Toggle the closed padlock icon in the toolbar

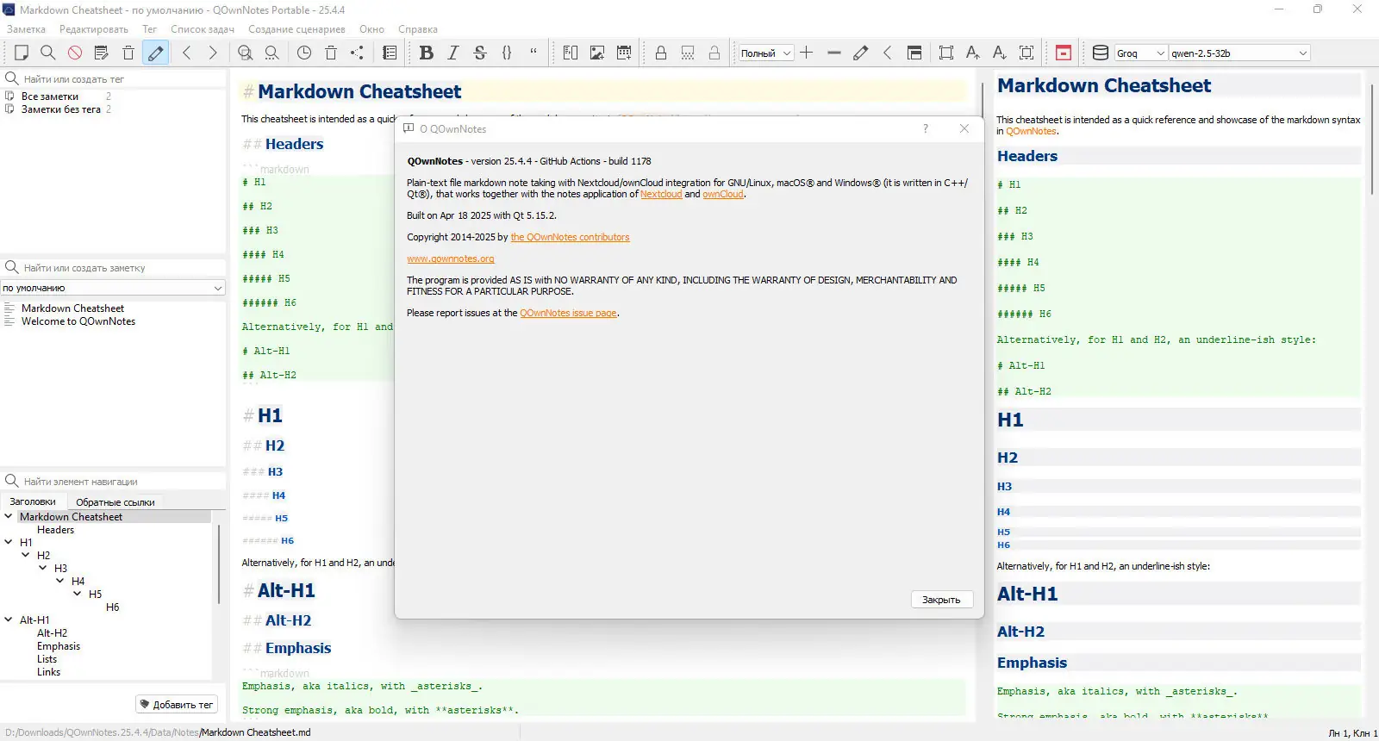pos(661,53)
